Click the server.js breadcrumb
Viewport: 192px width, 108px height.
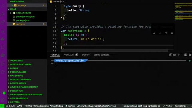point(58,1)
